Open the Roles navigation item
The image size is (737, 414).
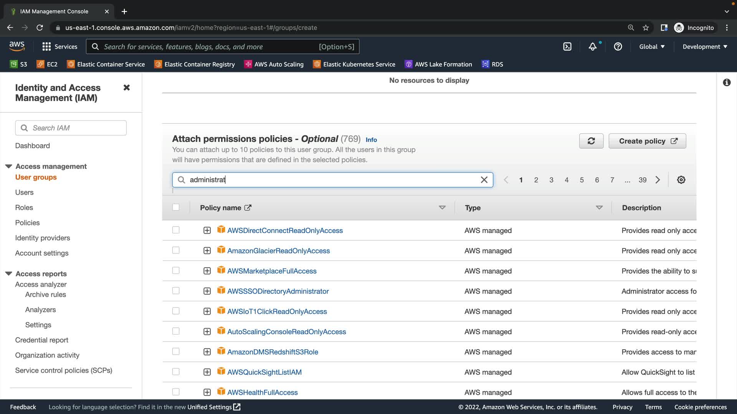point(24,207)
